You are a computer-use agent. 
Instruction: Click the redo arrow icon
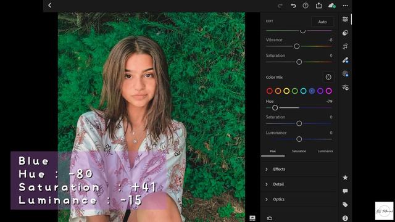pos(280,6)
